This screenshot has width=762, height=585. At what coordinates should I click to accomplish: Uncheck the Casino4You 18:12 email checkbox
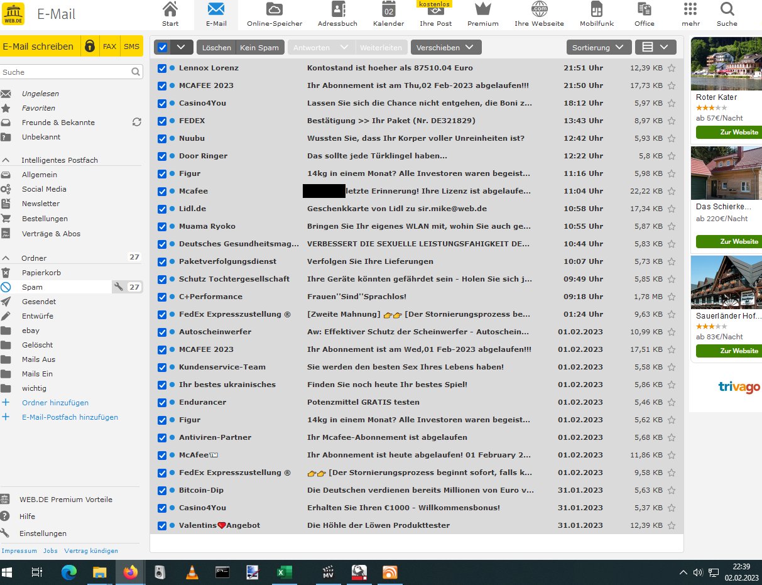pos(162,103)
